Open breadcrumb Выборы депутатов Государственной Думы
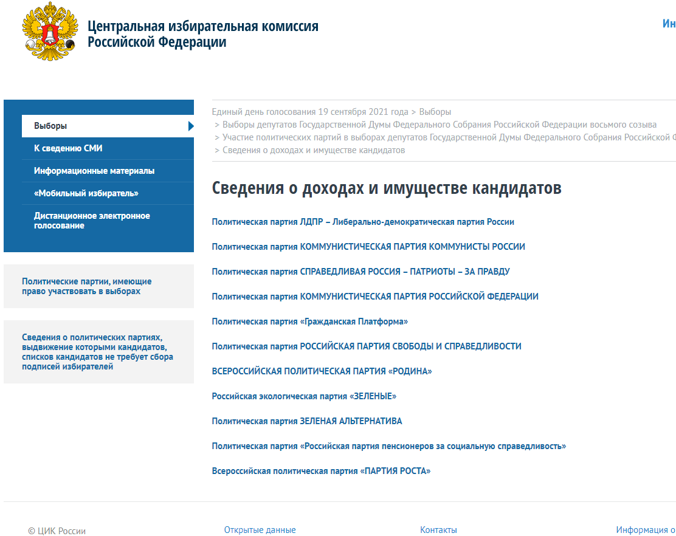The image size is (676, 536). point(440,125)
